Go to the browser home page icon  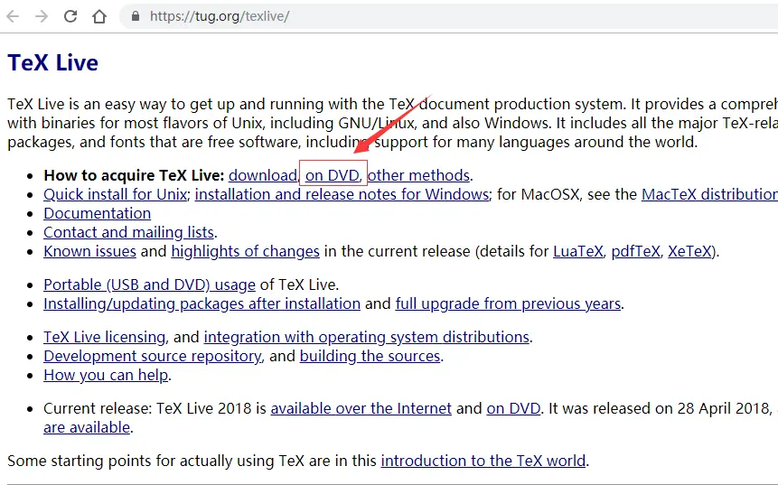99,16
